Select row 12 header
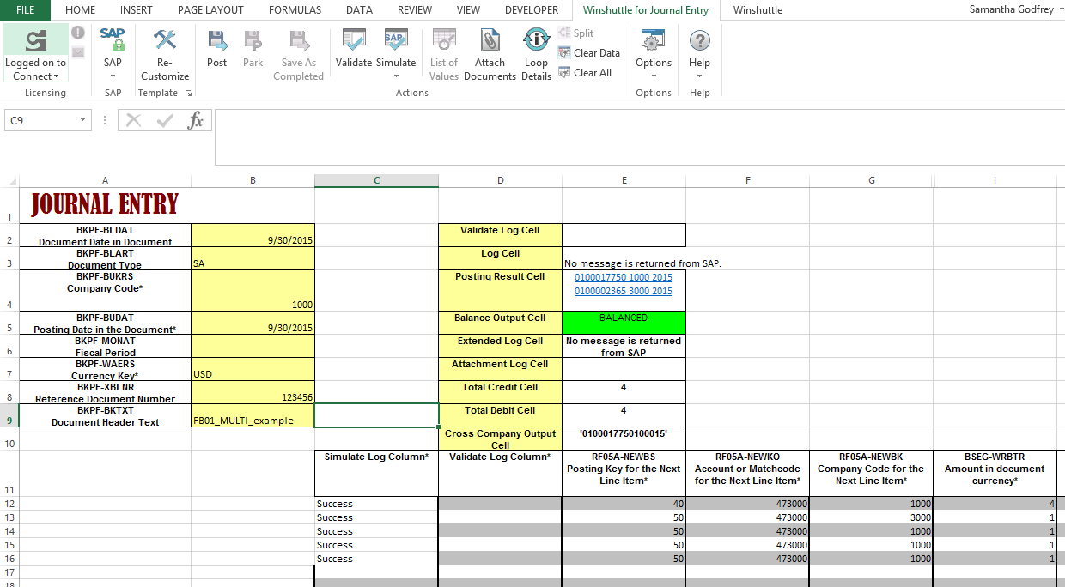Viewport: 1065px width, 587px height. pos(9,504)
